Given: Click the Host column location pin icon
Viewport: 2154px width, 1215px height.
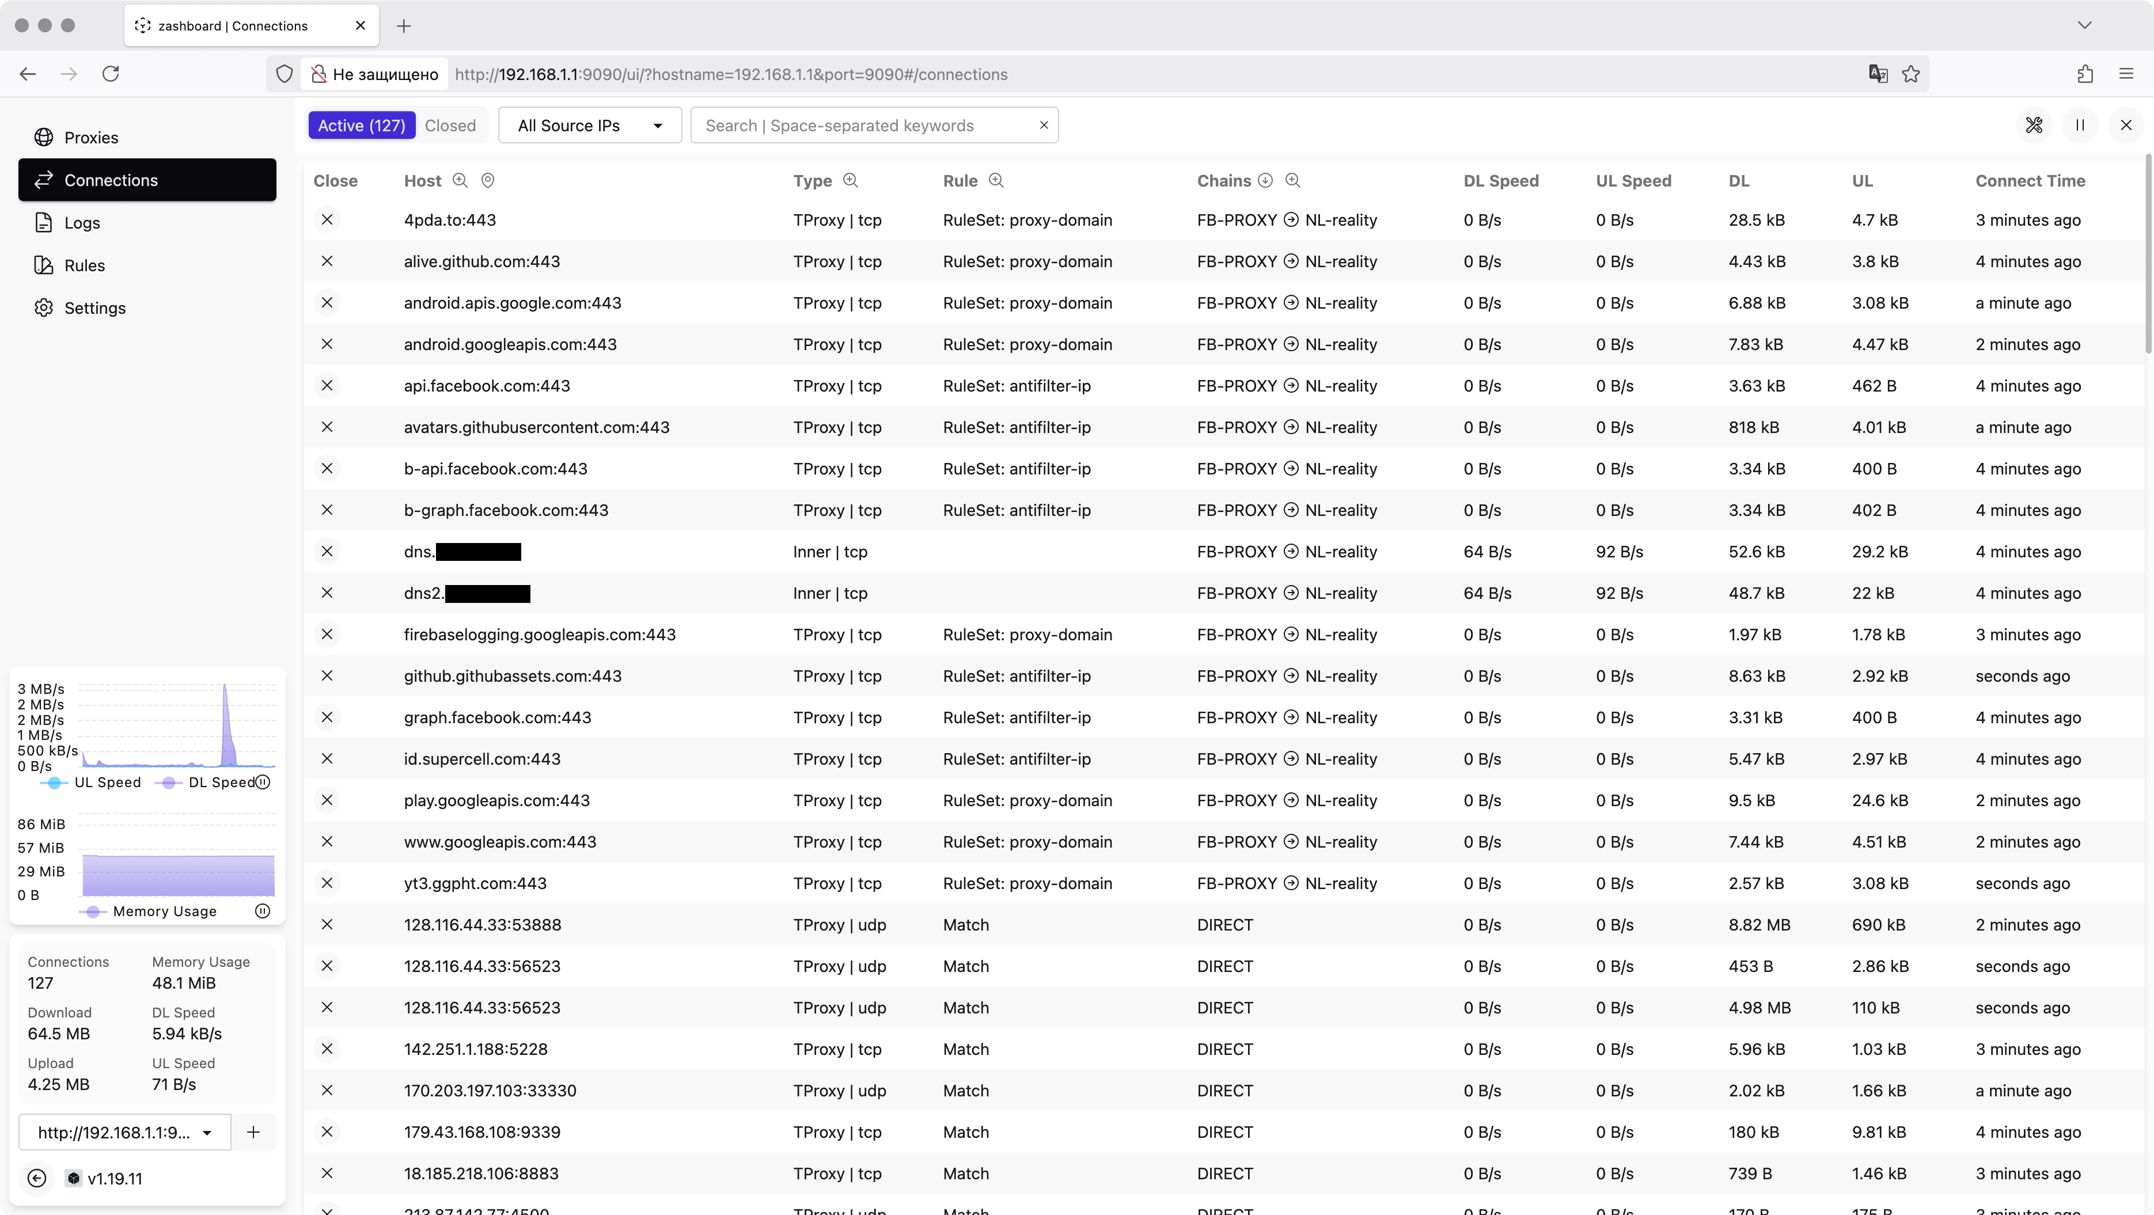Looking at the screenshot, I should [487, 181].
